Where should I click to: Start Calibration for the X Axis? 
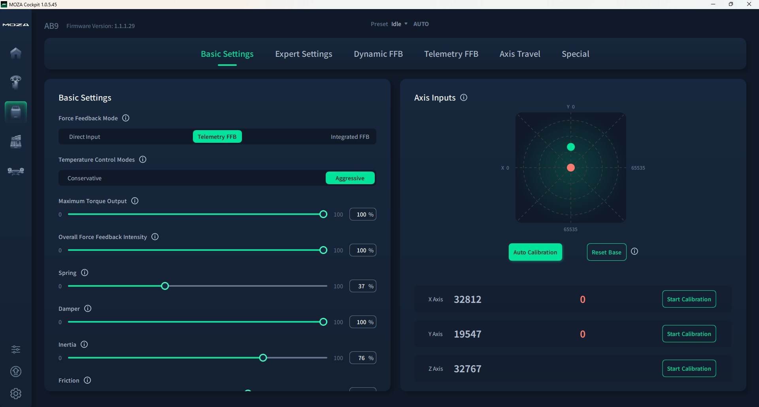tap(689, 299)
